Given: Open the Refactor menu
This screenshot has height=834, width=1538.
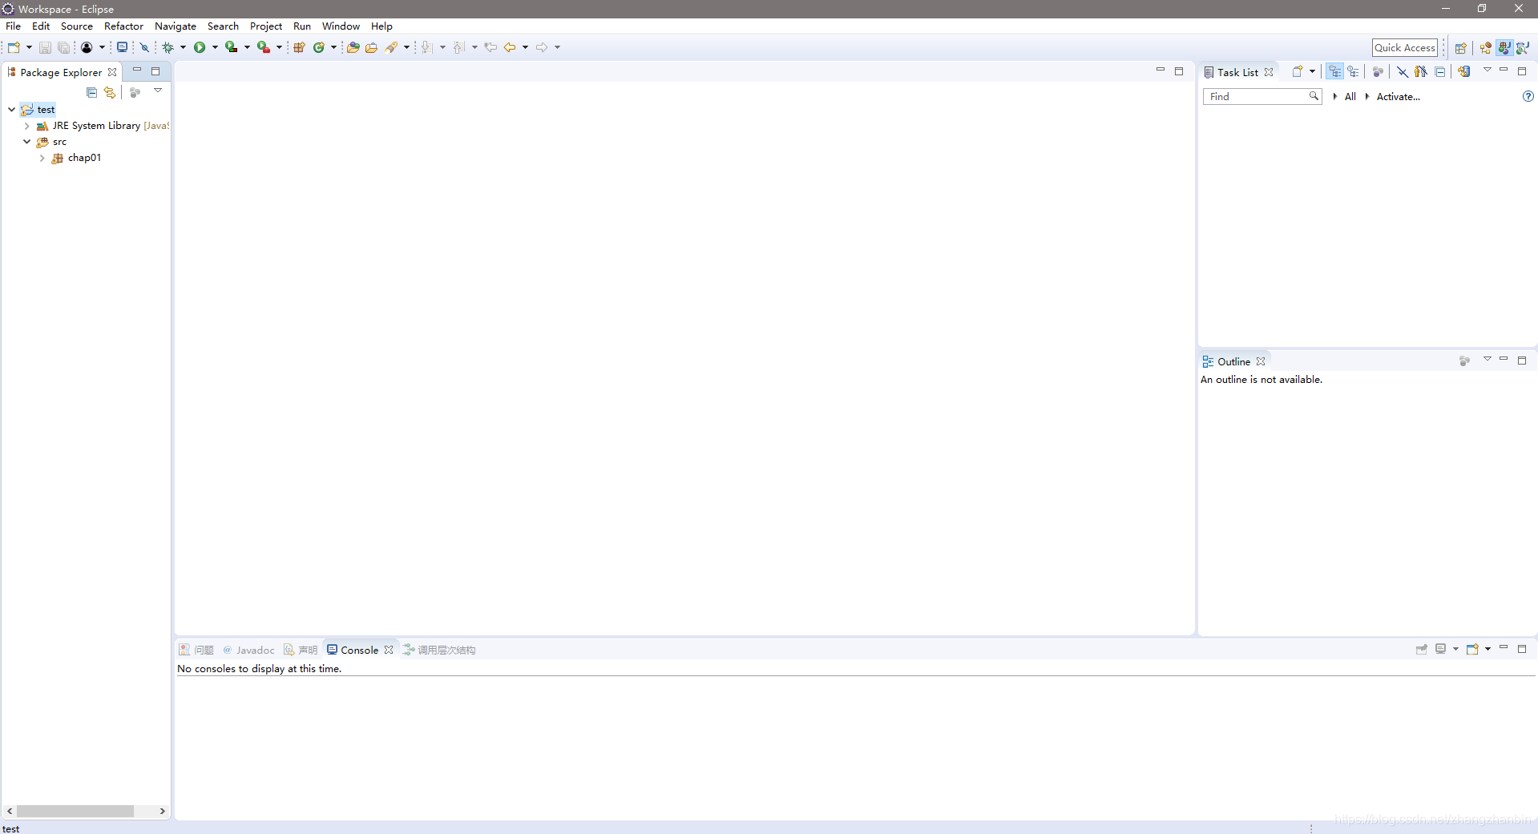Looking at the screenshot, I should 123,26.
